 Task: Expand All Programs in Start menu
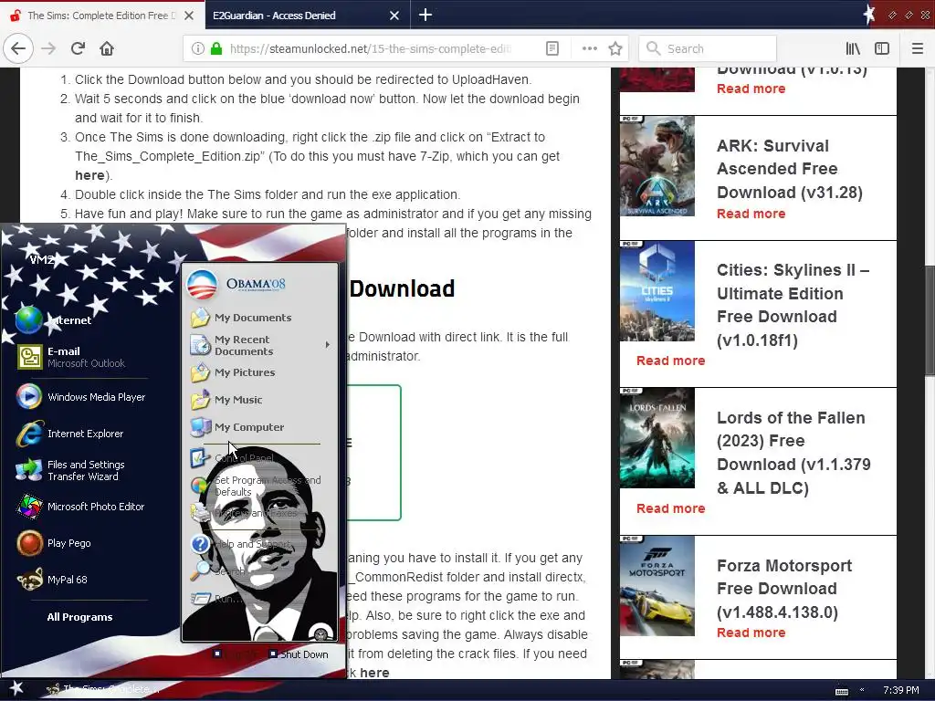[80, 617]
